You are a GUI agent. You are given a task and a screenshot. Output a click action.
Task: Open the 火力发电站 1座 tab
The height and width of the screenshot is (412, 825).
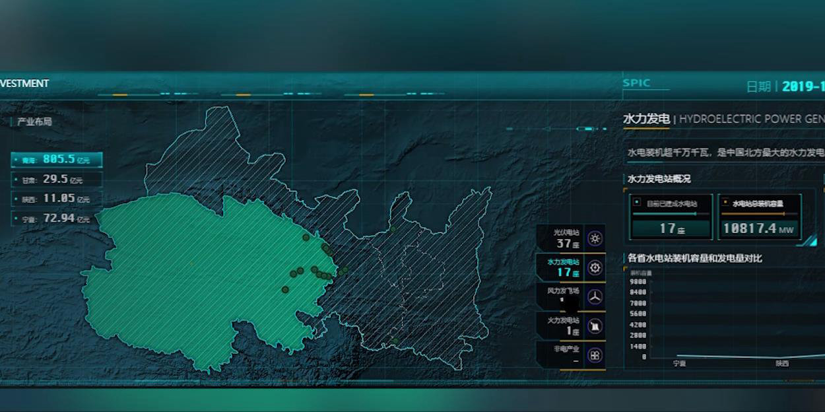pyautogui.click(x=560, y=326)
